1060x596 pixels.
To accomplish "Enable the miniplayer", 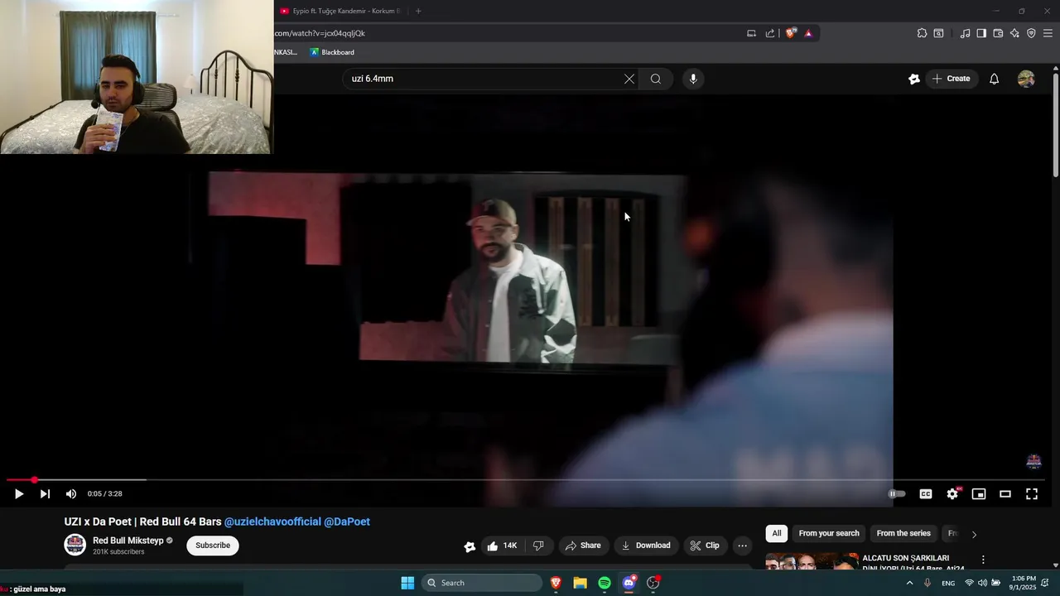I will (979, 494).
